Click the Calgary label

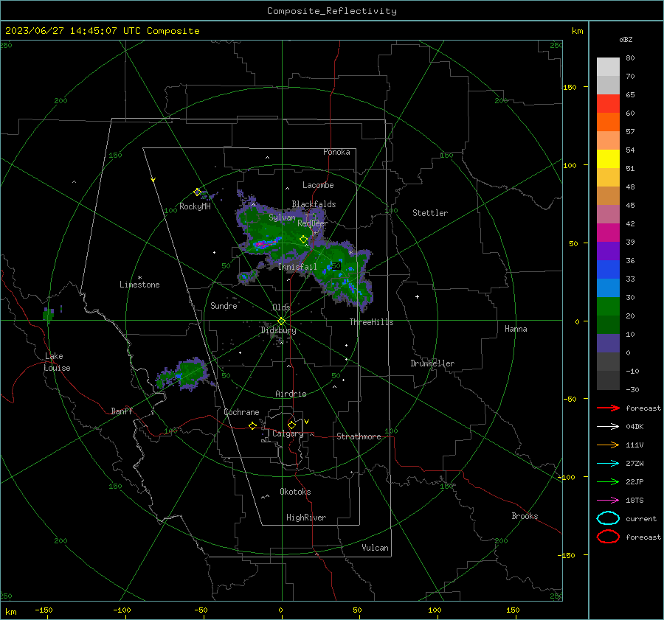[x=288, y=433]
